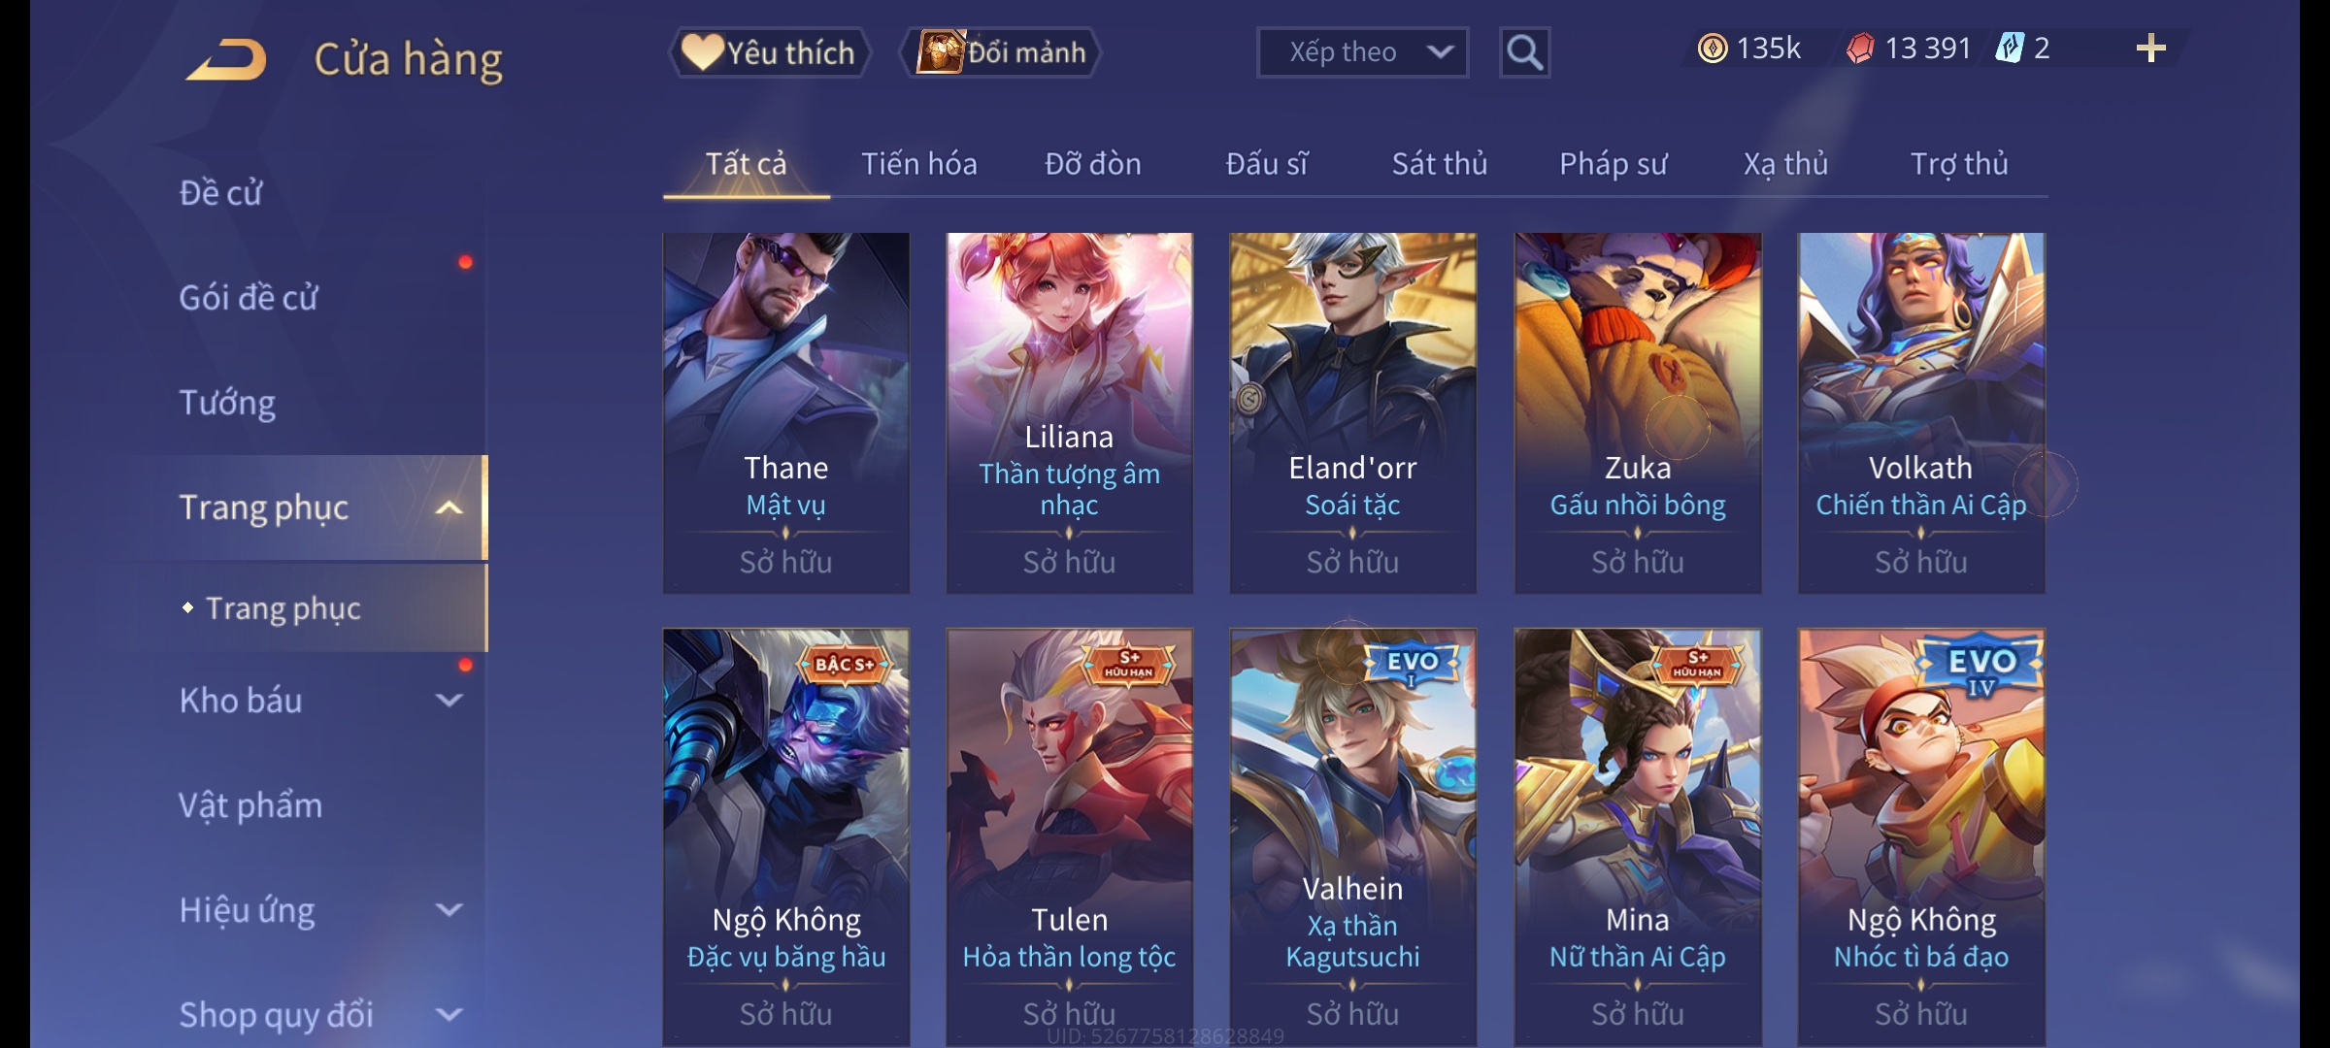The width and height of the screenshot is (2330, 1048).
Task: Open the search magnifier icon
Action: (1524, 52)
